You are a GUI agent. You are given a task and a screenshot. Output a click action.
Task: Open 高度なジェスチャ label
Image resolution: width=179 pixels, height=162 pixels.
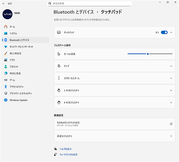tap(64, 136)
